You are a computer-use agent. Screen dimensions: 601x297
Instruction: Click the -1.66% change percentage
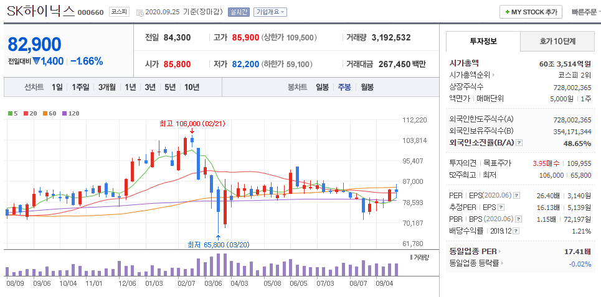[87, 61]
